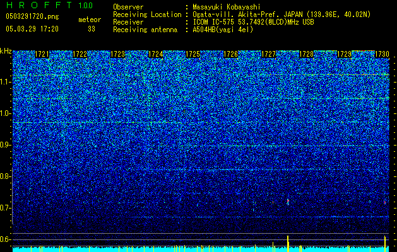Click the HROFFT 1.0.0 title text
This screenshot has width=397, height=252.
click(x=50, y=5)
